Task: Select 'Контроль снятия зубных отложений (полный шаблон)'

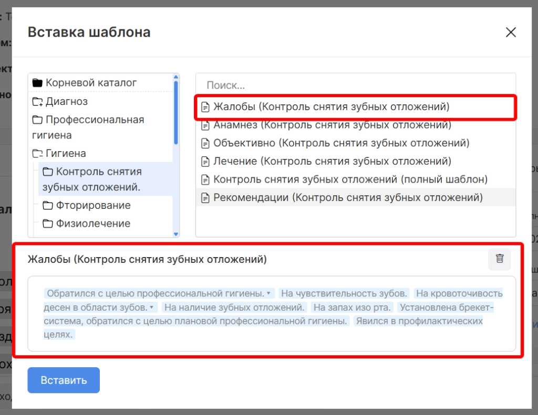Action: (x=350, y=179)
